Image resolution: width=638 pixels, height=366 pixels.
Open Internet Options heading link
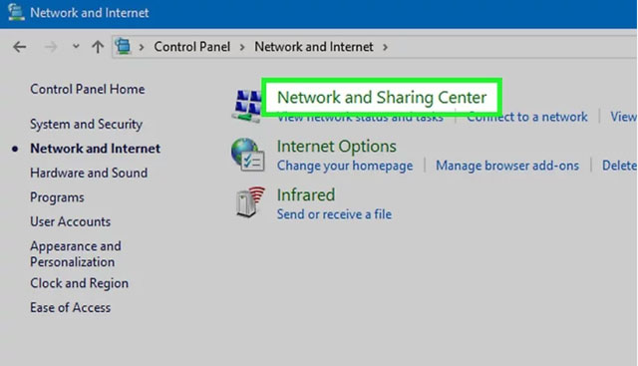point(337,147)
